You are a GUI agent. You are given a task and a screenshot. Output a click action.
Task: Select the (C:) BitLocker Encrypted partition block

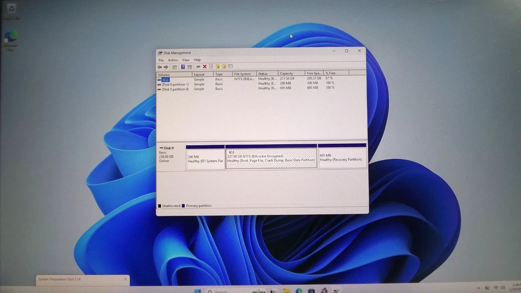coord(271,156)
